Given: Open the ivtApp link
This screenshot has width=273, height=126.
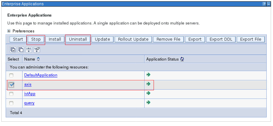Looking at the screenshot, I should pyautogui.click(x=30, y=94).
